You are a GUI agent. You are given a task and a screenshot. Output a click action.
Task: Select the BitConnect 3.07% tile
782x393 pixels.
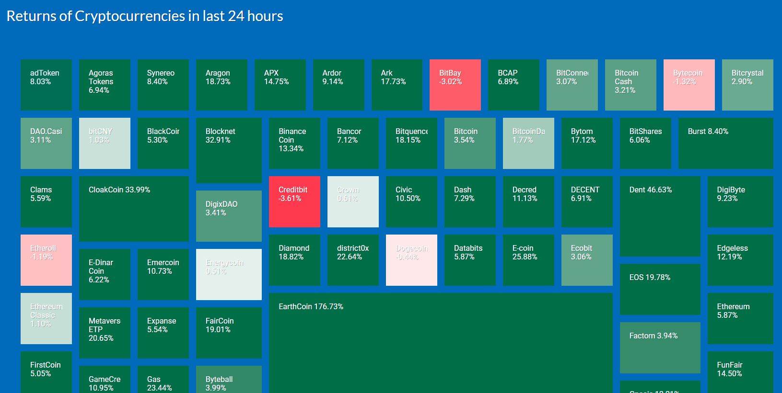coord(572,85)
